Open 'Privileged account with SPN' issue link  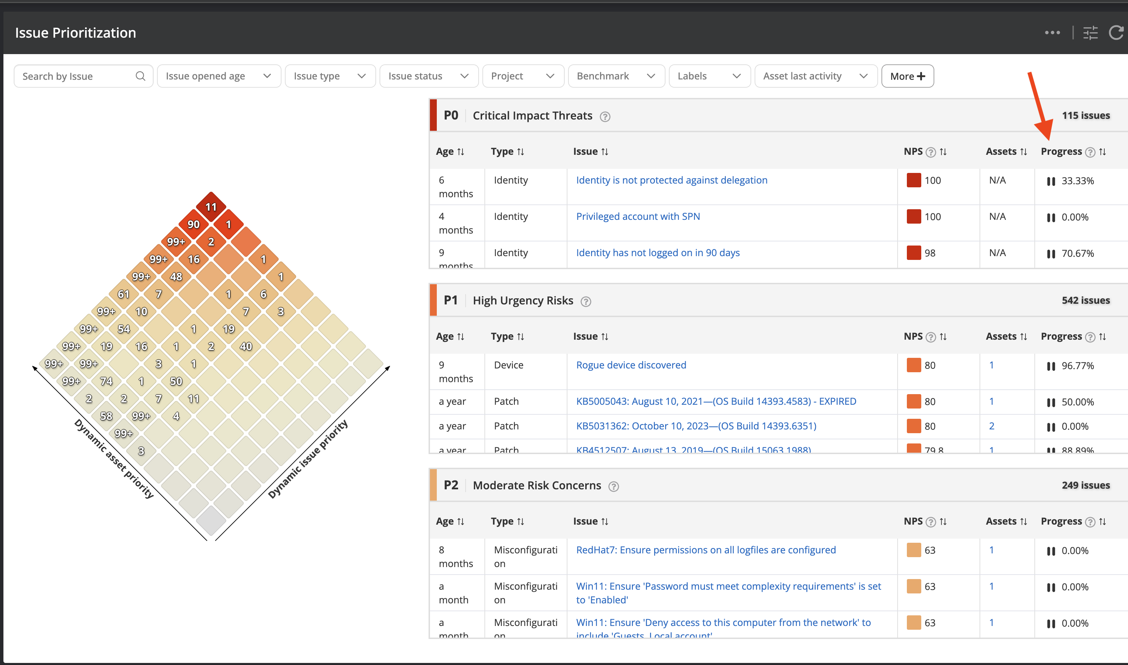[638, 216]
